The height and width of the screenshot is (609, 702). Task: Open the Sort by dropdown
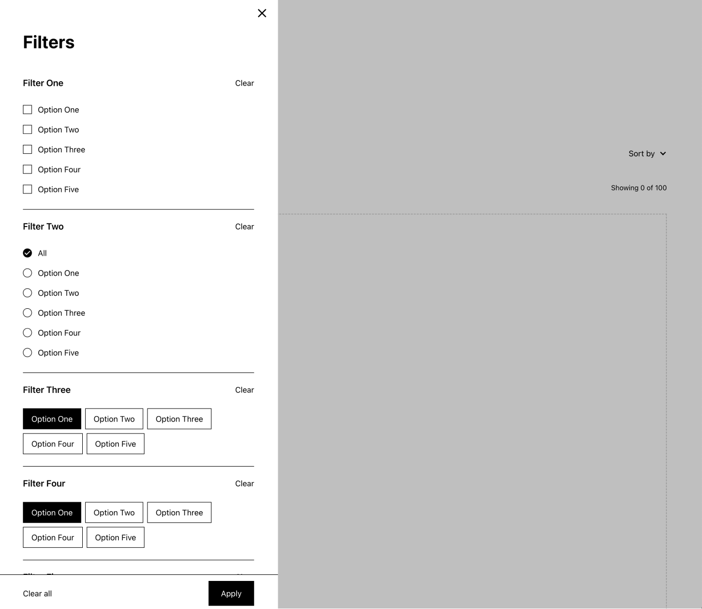coord(647,154)
